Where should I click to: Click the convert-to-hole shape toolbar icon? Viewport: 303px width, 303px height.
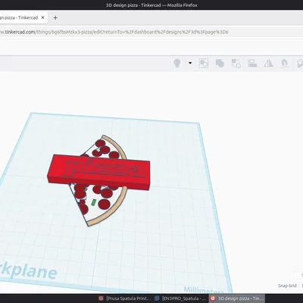tap(203, 63)
